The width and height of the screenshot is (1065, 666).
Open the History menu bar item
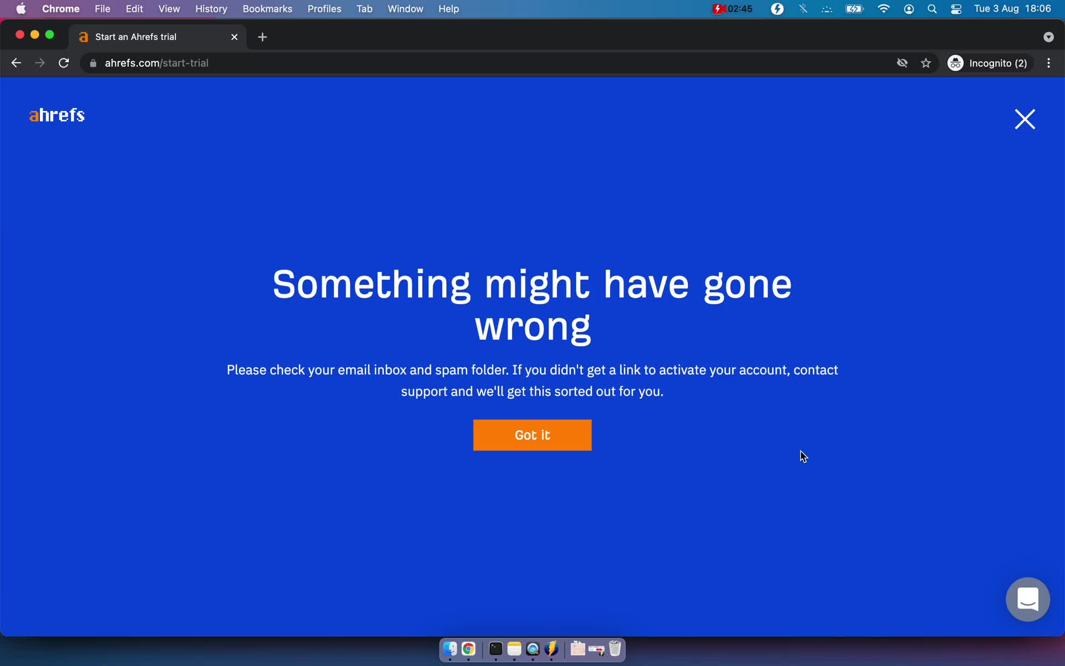pyautogui.click(x=211, y=8)
